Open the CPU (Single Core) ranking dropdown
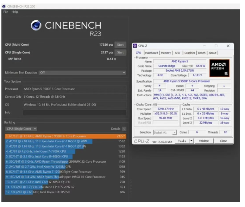245x207 pixels. click(x=21, y=129)
